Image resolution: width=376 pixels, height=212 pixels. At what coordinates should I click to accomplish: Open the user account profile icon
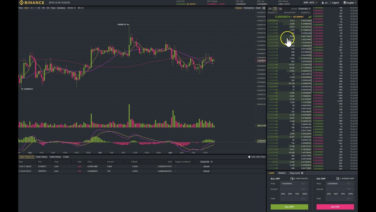(x=322, y=3)
